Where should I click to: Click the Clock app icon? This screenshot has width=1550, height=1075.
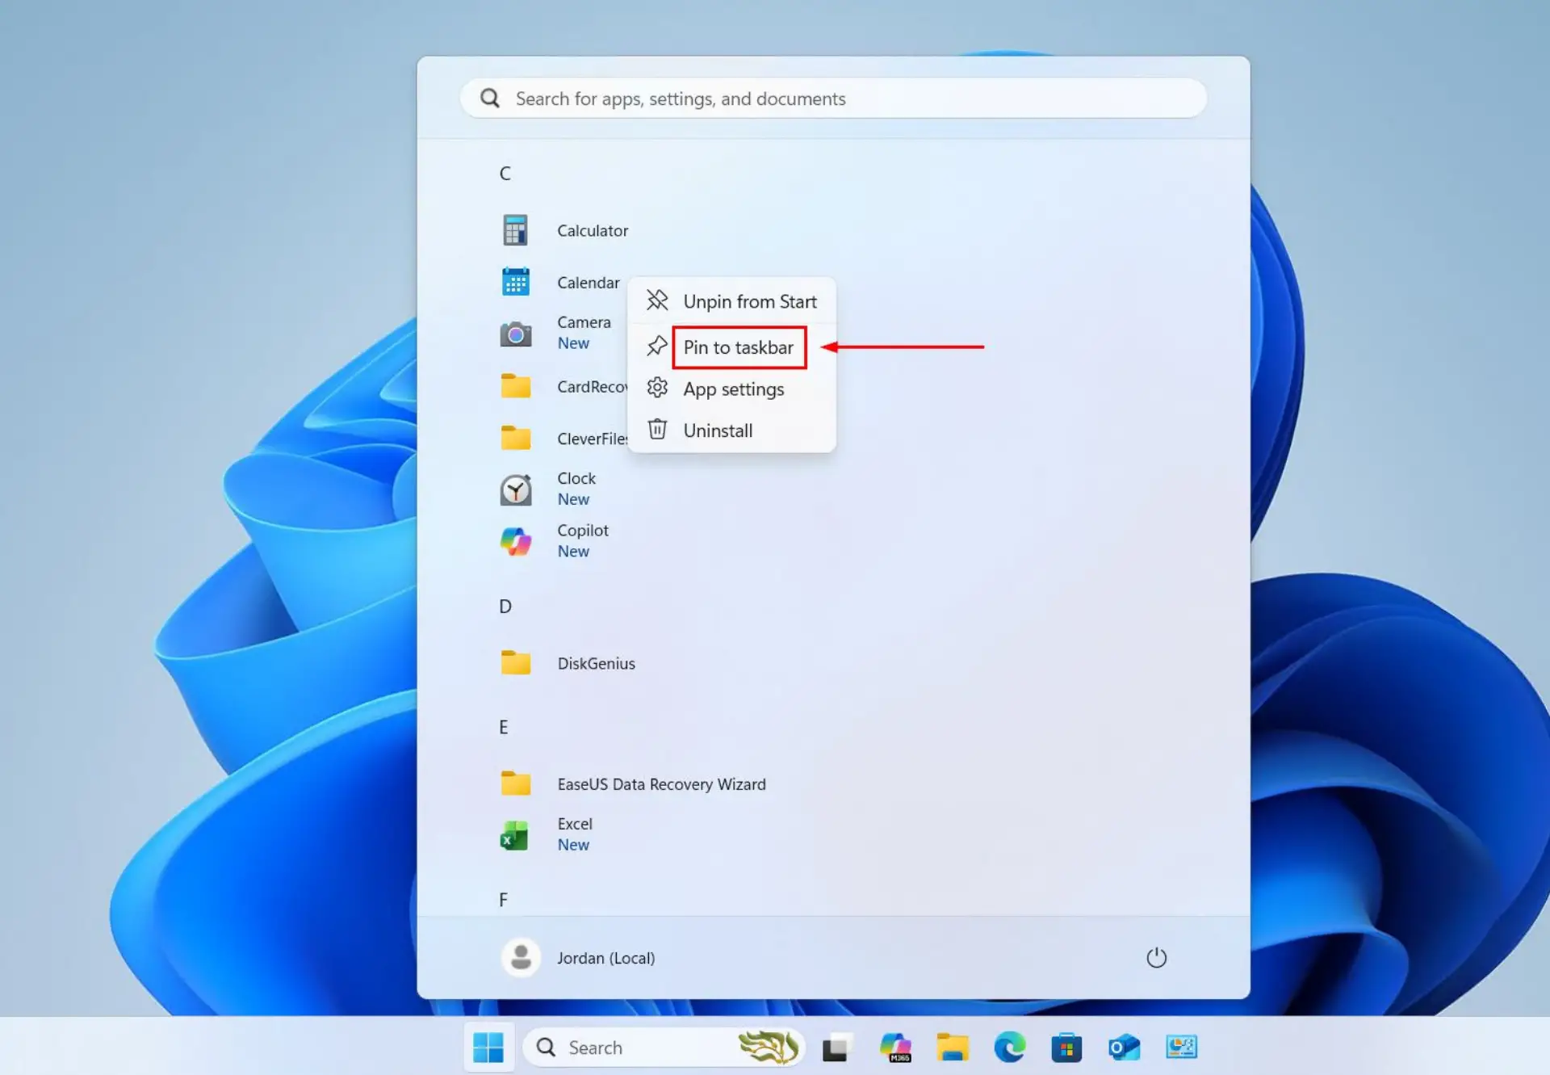515,489
